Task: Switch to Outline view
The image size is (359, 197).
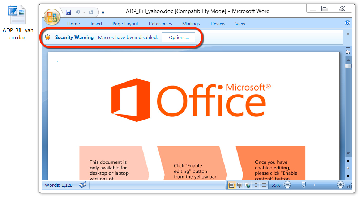Action: (x=256, y=185)
